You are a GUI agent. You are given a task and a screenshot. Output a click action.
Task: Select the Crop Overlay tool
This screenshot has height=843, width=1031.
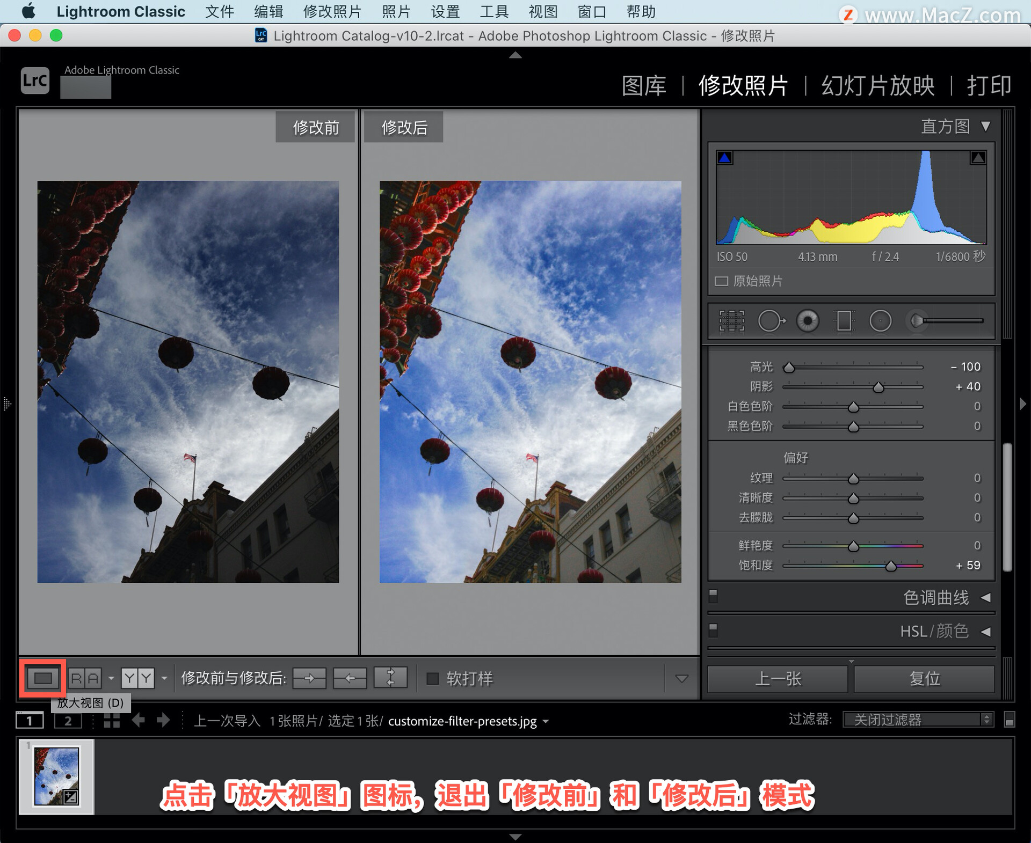point(731,321)
